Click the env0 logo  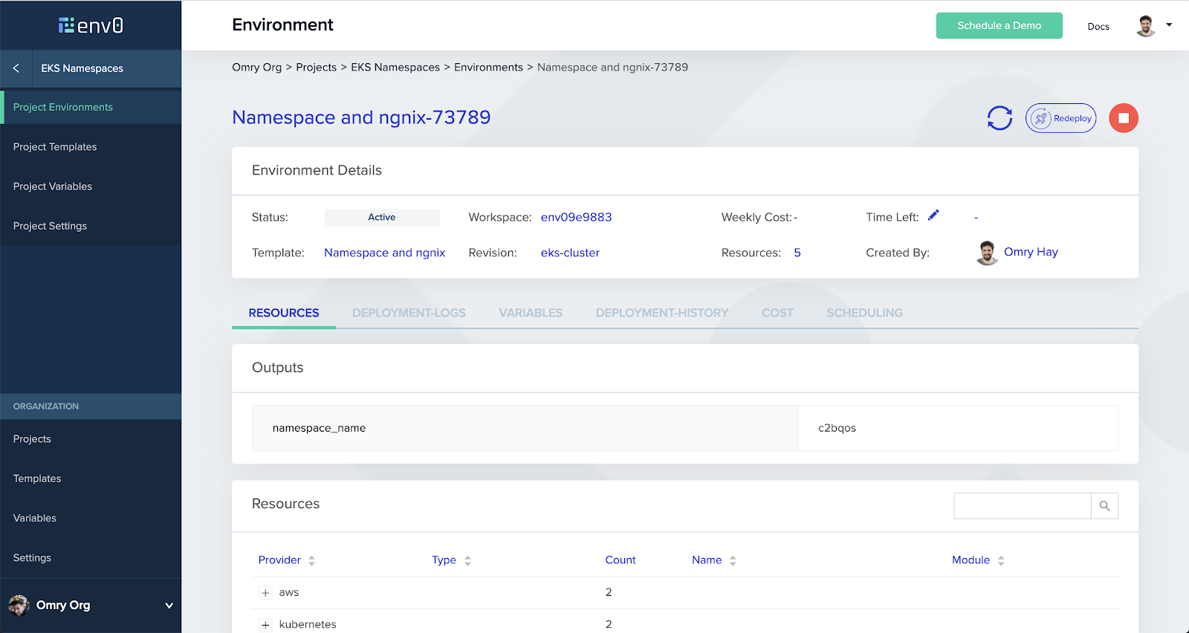(x=91, y=26)
